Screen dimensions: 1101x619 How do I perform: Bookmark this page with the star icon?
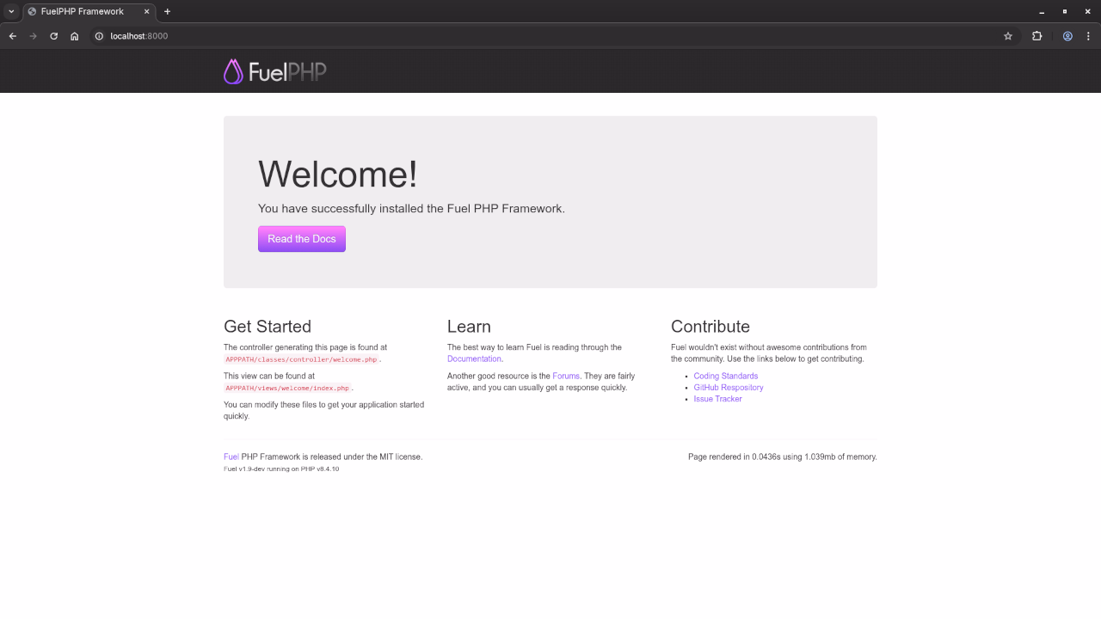1008,36
